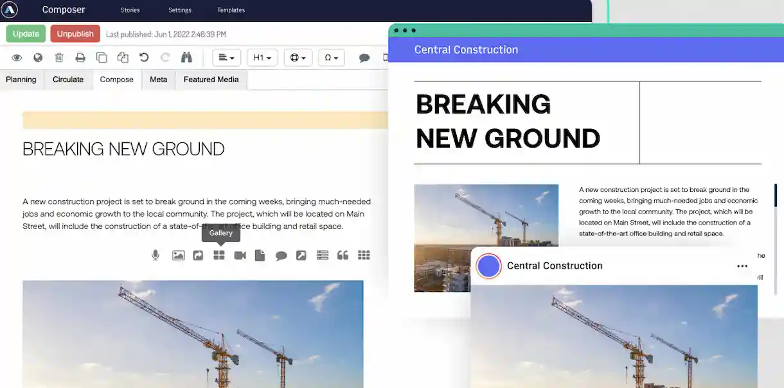Screen dimensions: 784x388
Task: Insert audio with the microphone icon
Action: [156, 255]
